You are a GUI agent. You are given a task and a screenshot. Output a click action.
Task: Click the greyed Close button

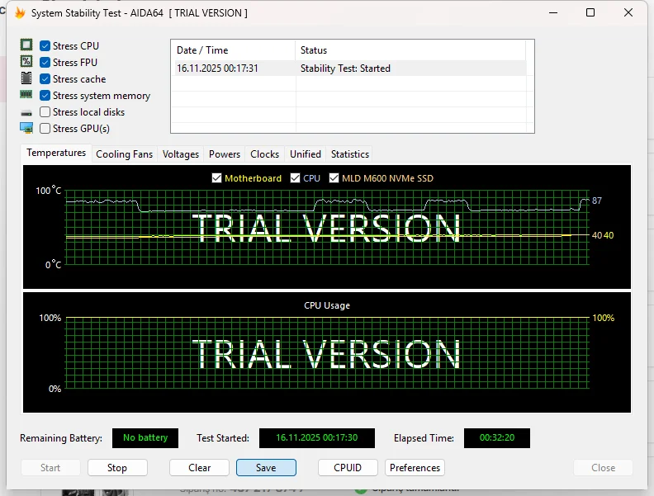[x=603, y=468]
